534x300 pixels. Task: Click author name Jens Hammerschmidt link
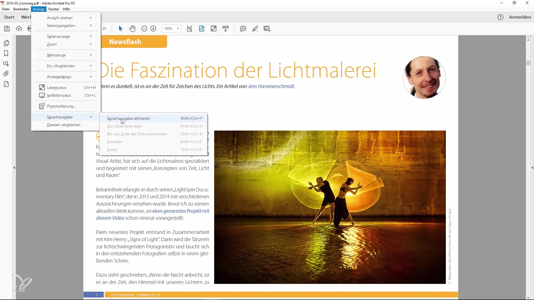tap(271, 86)
